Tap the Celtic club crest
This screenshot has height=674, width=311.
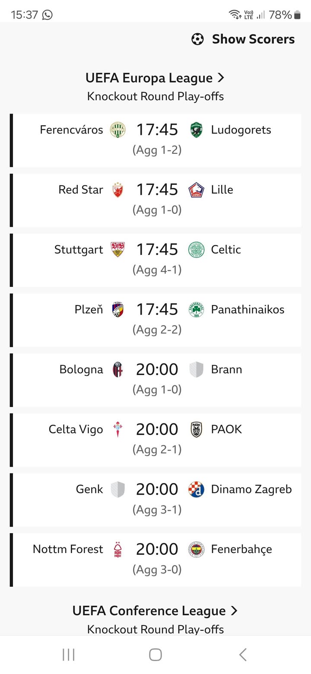(x=197, y=250)
